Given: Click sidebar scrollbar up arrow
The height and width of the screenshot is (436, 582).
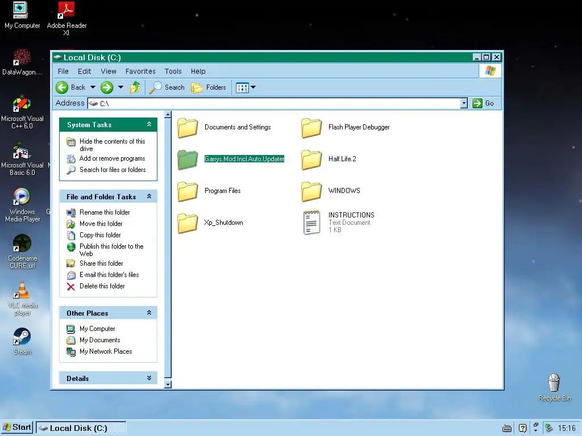Looking at the screenshot, I should pyautogui.click(x=168, y=115).
